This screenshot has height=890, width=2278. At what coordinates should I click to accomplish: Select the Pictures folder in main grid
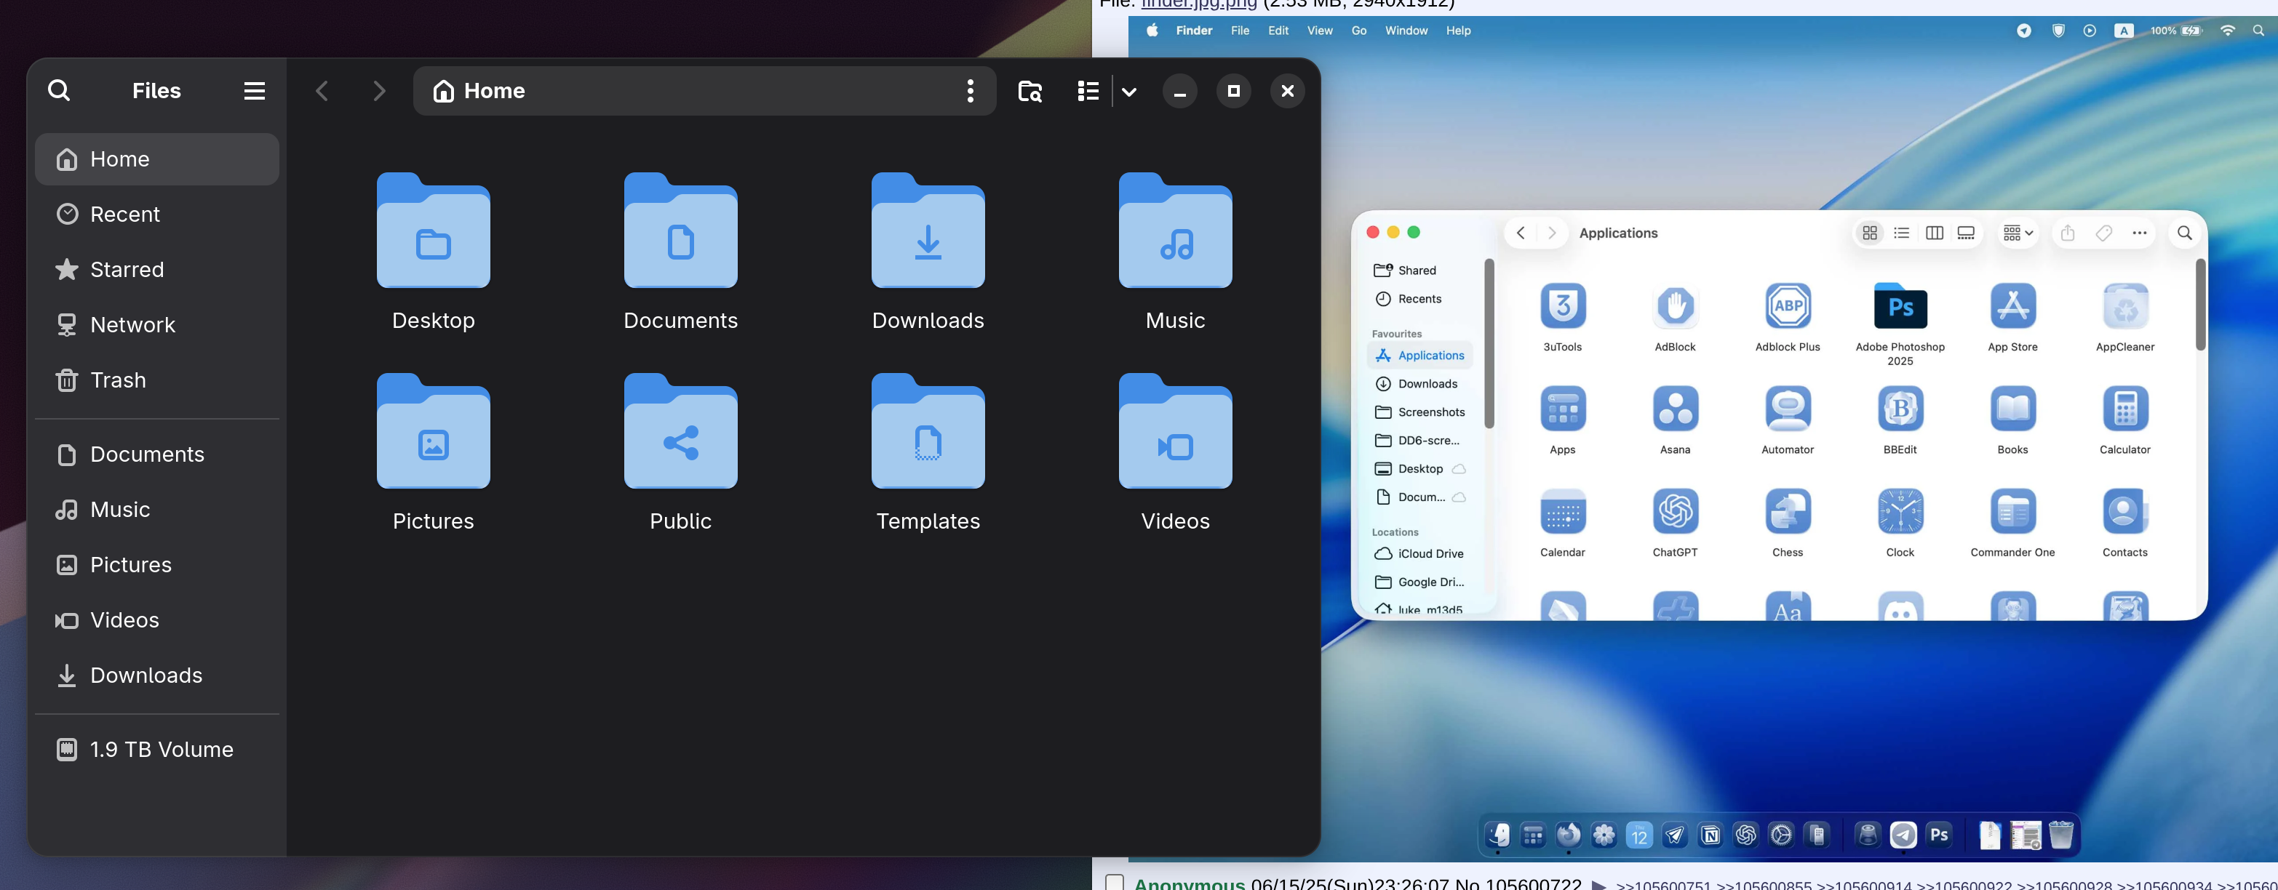coord(434,431)
